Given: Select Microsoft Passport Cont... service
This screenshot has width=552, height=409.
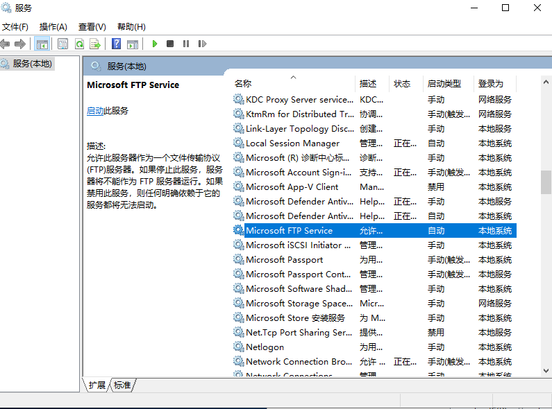Looking at the screenshot, I should [x=298, y=274].
